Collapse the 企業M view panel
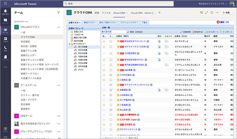Viewport: 237px width, 139px height. point(98,28)
